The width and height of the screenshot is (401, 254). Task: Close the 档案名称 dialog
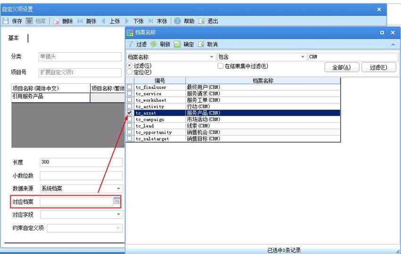point(393,33)
